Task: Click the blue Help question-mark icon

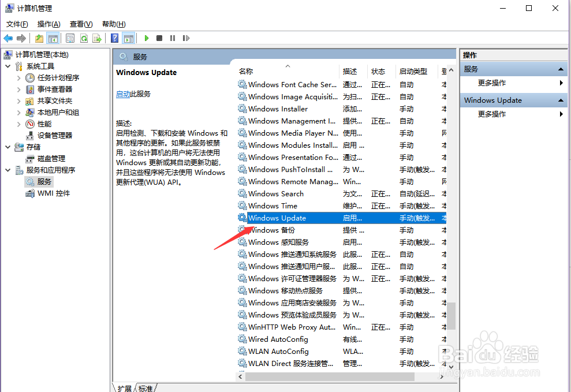Action: click(x=115, y=38)
